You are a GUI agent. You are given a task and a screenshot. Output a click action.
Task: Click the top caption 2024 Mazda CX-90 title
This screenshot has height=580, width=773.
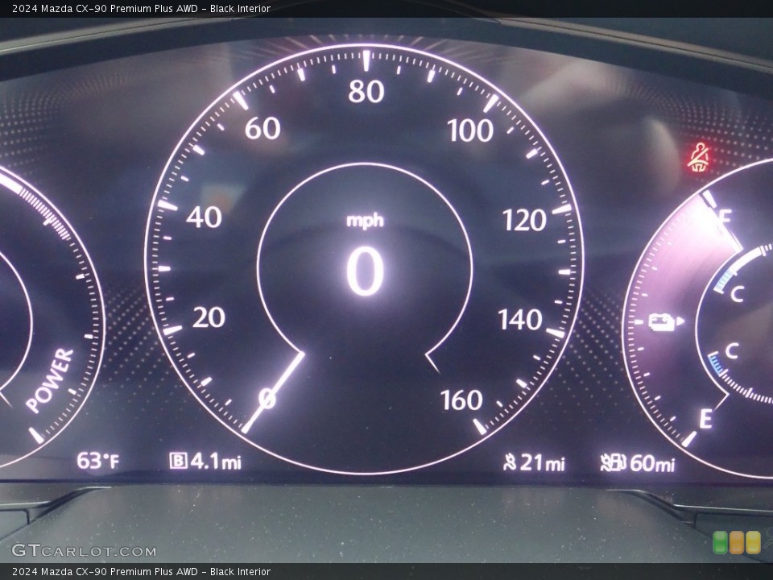[141, 8]
